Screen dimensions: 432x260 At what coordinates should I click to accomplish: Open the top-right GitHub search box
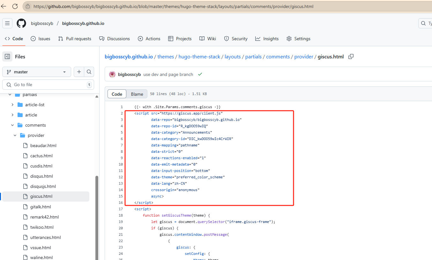[x=425, y=23]
